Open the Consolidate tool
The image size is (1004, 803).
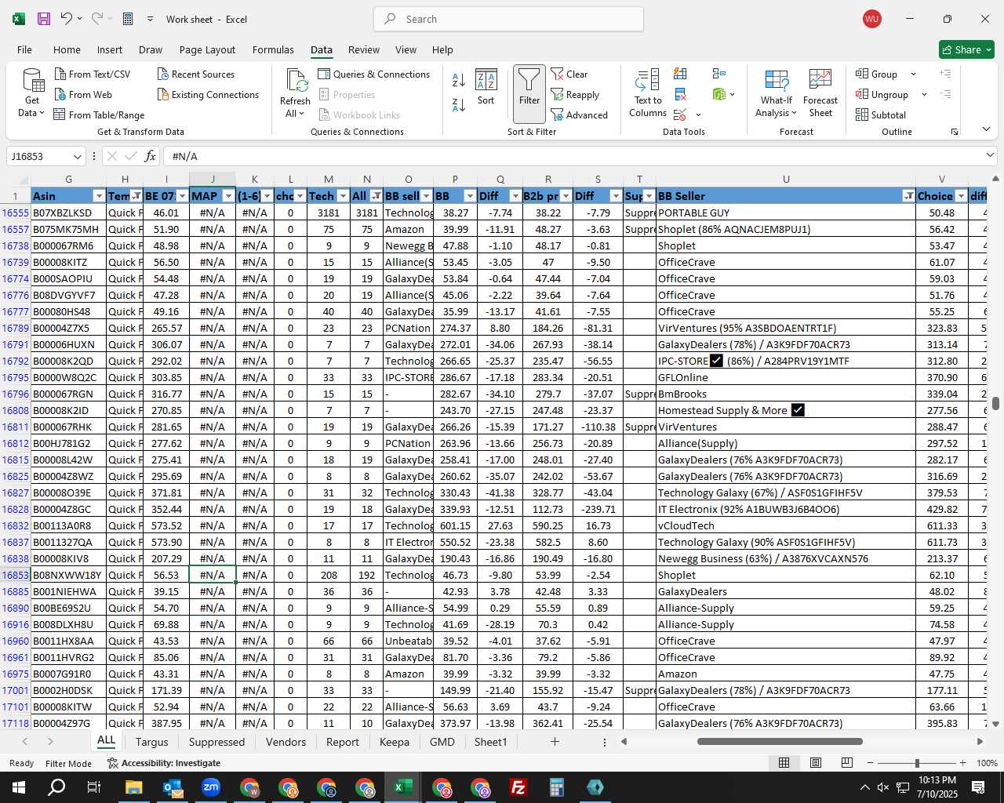point(718,74)
